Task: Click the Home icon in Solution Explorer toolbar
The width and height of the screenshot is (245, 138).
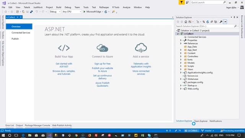Action: [x=186, y=22]
